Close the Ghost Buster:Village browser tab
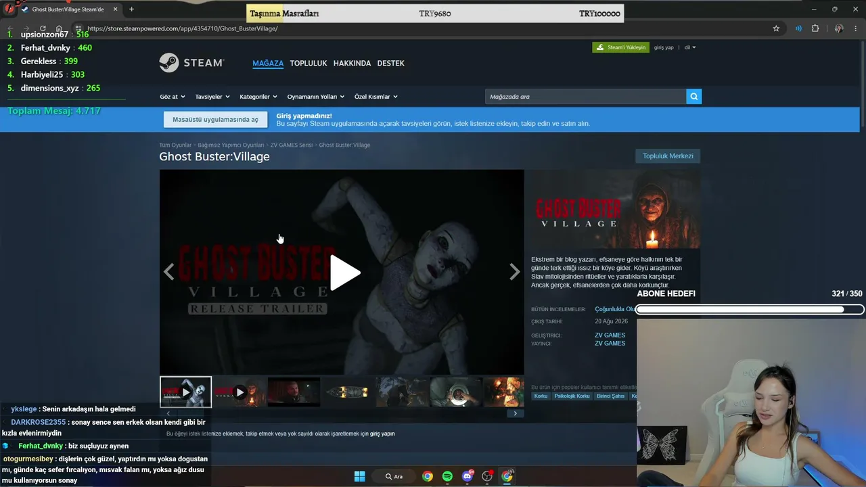The image size is (866, 487). click(x=115, y=9)
